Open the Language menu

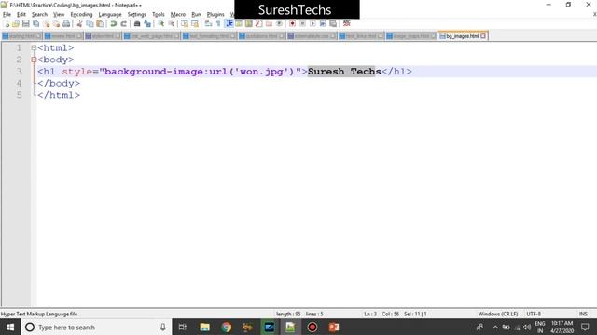click(x=110, y=15)
